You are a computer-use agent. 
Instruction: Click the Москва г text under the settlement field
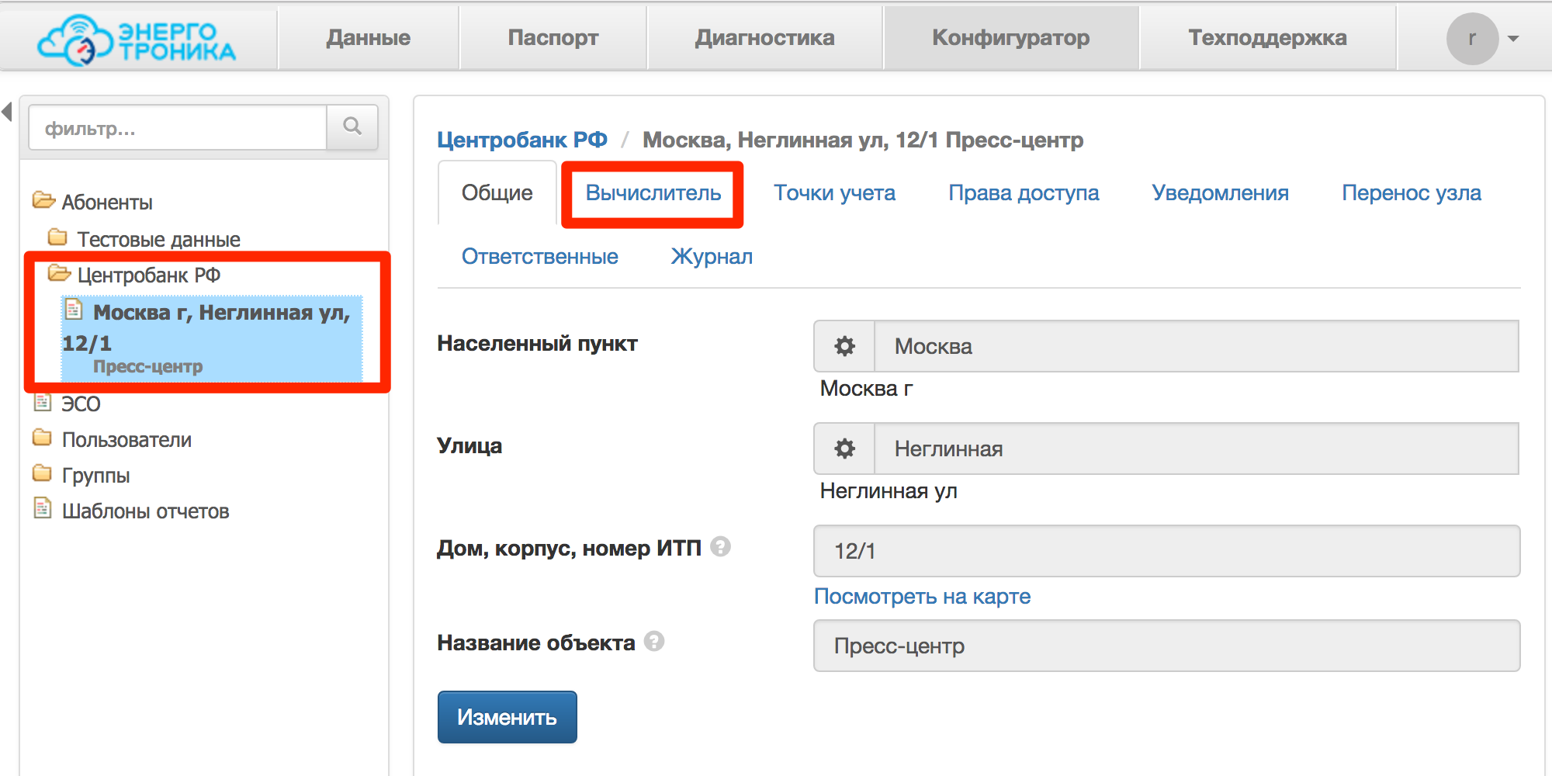866,388
